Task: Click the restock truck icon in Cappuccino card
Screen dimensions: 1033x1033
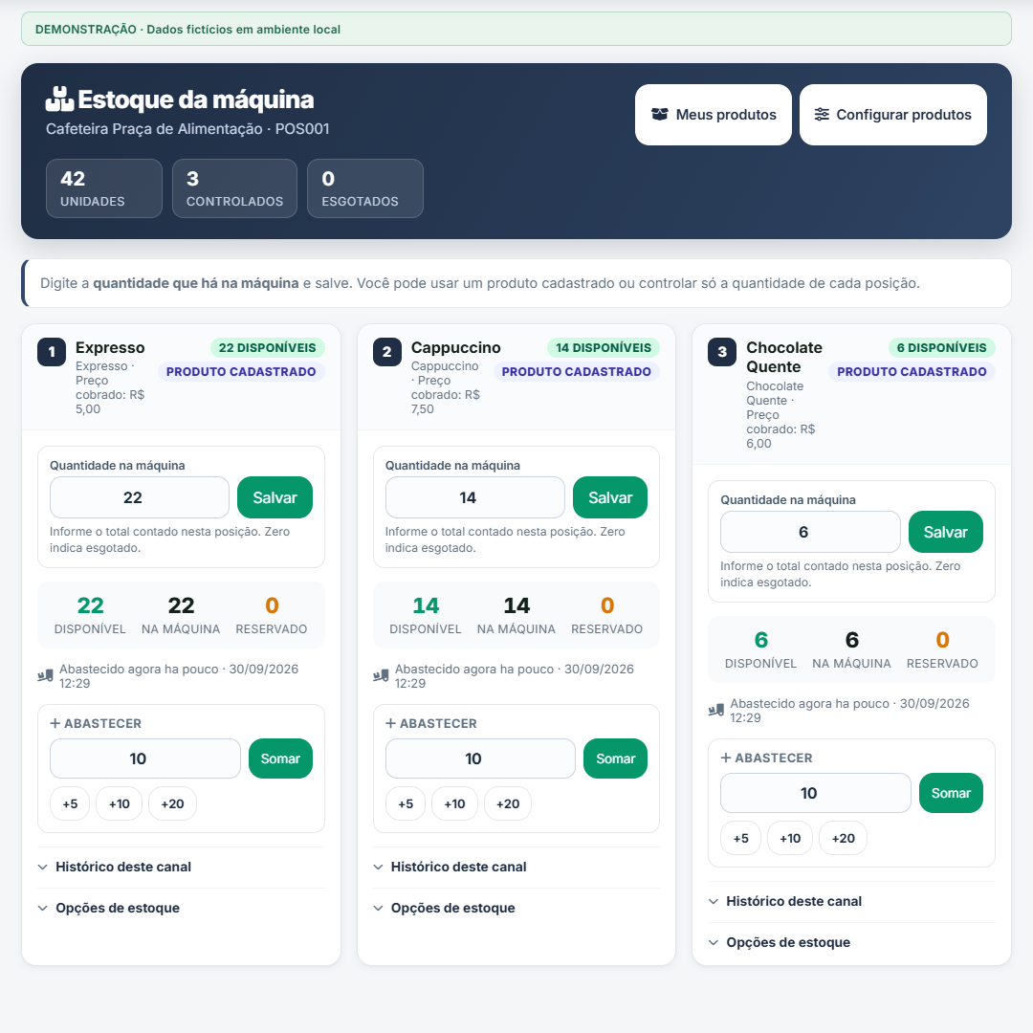Action: click(381, 676)
